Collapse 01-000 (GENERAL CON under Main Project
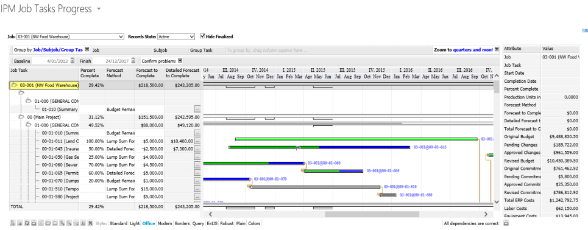This screenshot has width=588, height=230. [x=29, y=125]
